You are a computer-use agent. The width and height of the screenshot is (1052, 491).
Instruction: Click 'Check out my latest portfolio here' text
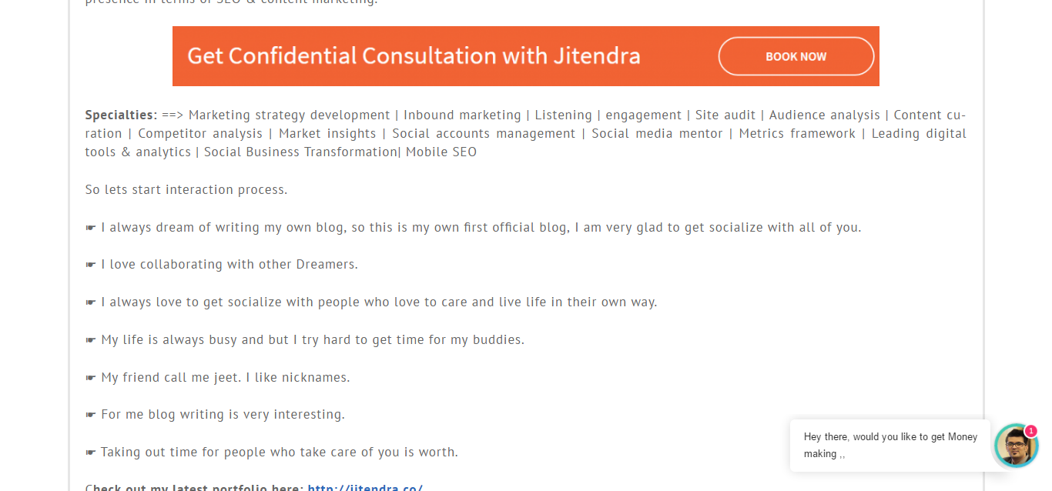point(194,487)
